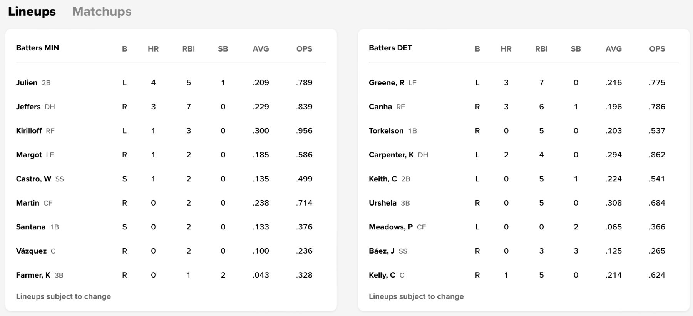Click on Keith, C player link

[383, 179]
